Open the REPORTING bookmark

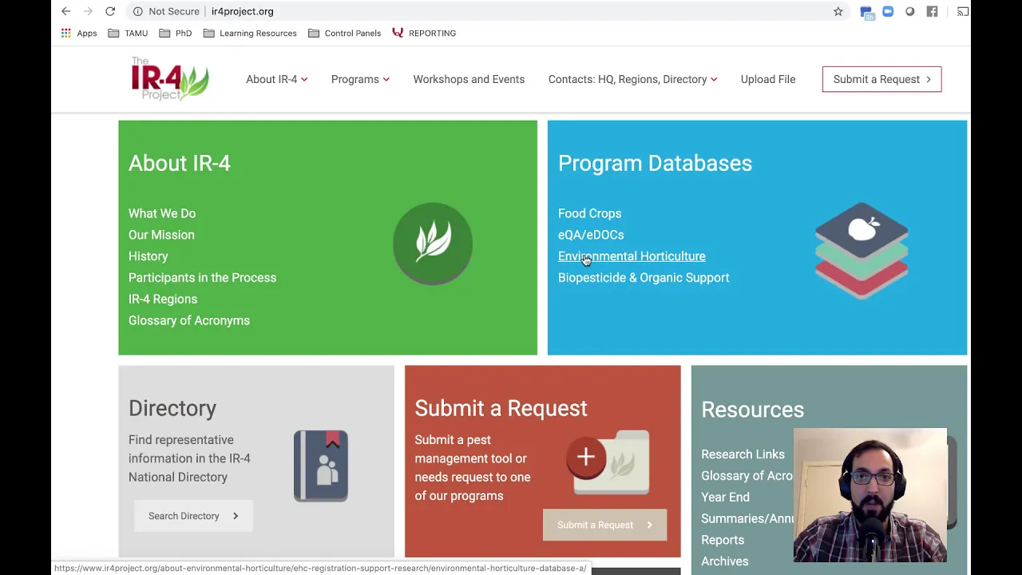point(424,33)
